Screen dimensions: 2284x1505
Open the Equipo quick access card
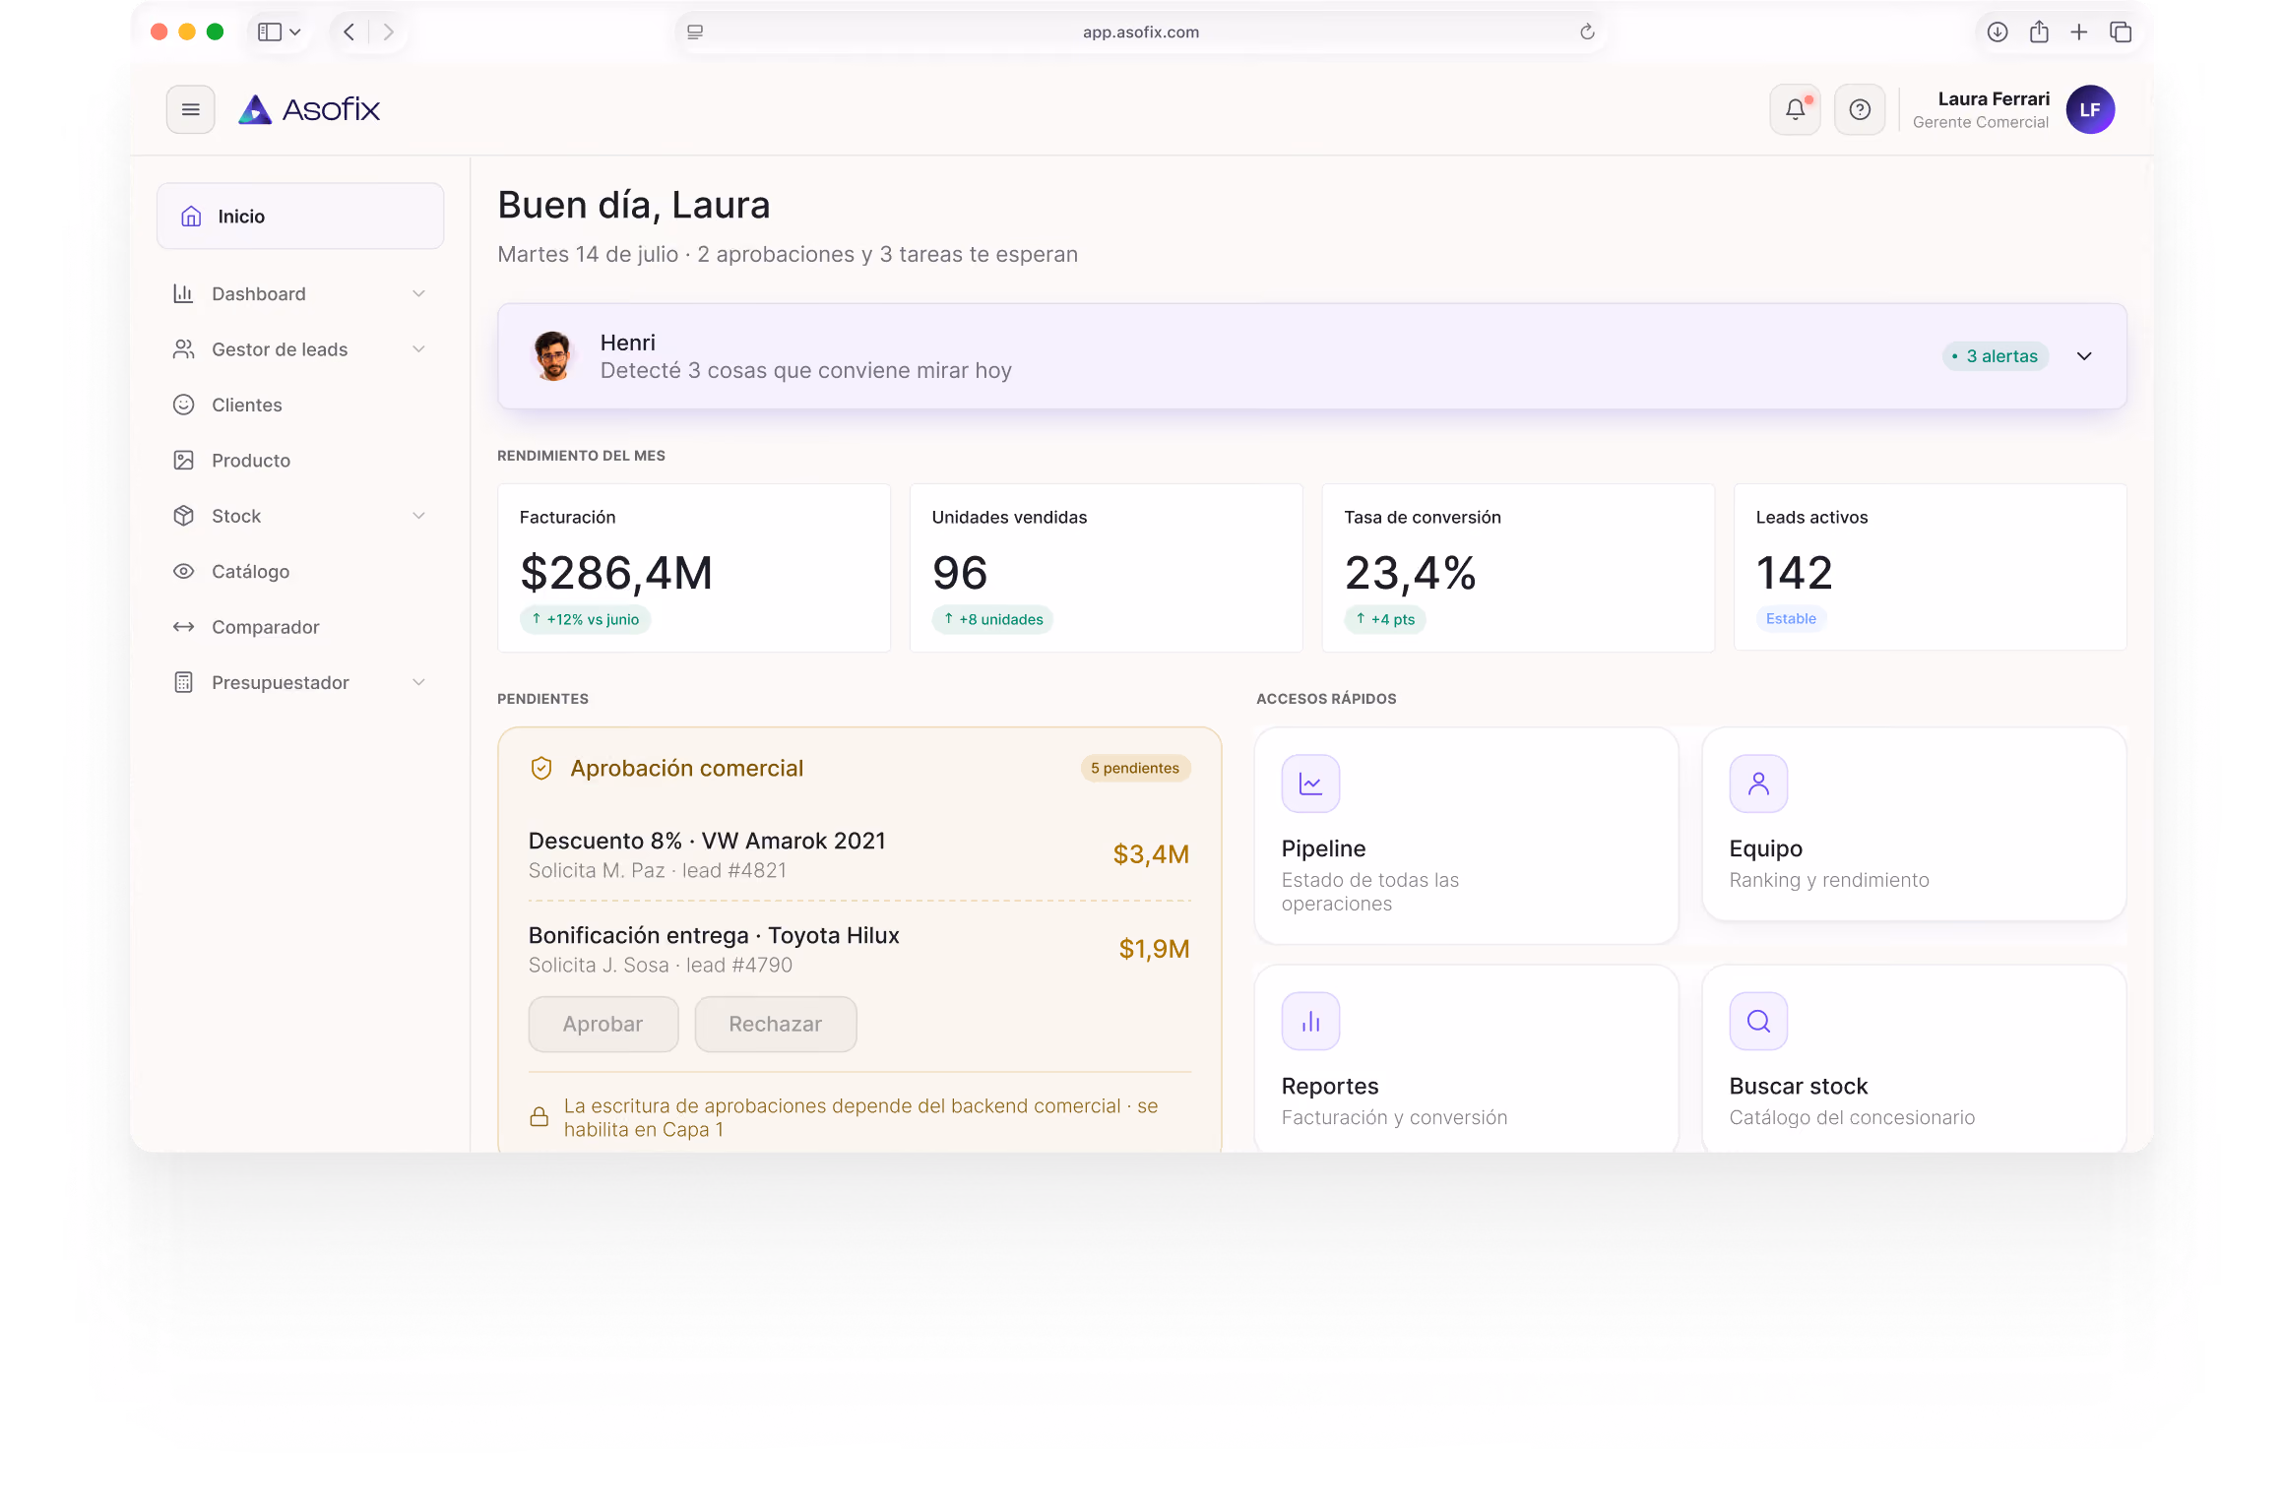1914,825
